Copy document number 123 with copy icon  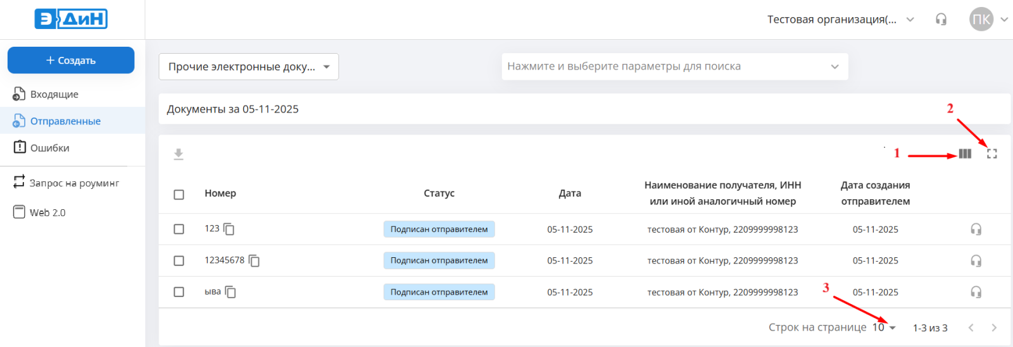click(x=229, y=229)
